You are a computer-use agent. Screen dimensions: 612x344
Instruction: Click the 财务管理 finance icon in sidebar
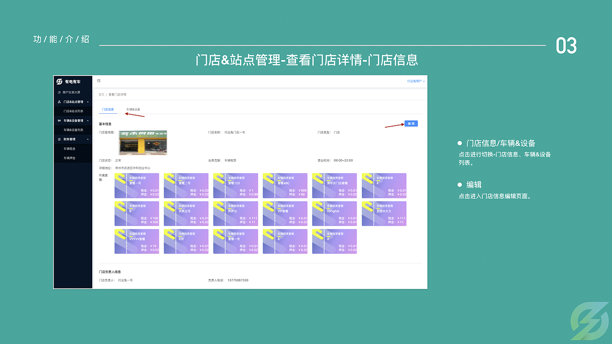(59, 140)
